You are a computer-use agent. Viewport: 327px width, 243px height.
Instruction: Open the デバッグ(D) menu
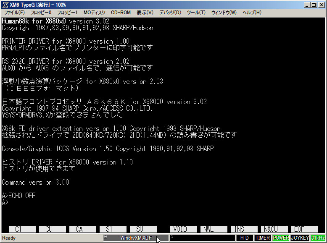pos(170,13)
